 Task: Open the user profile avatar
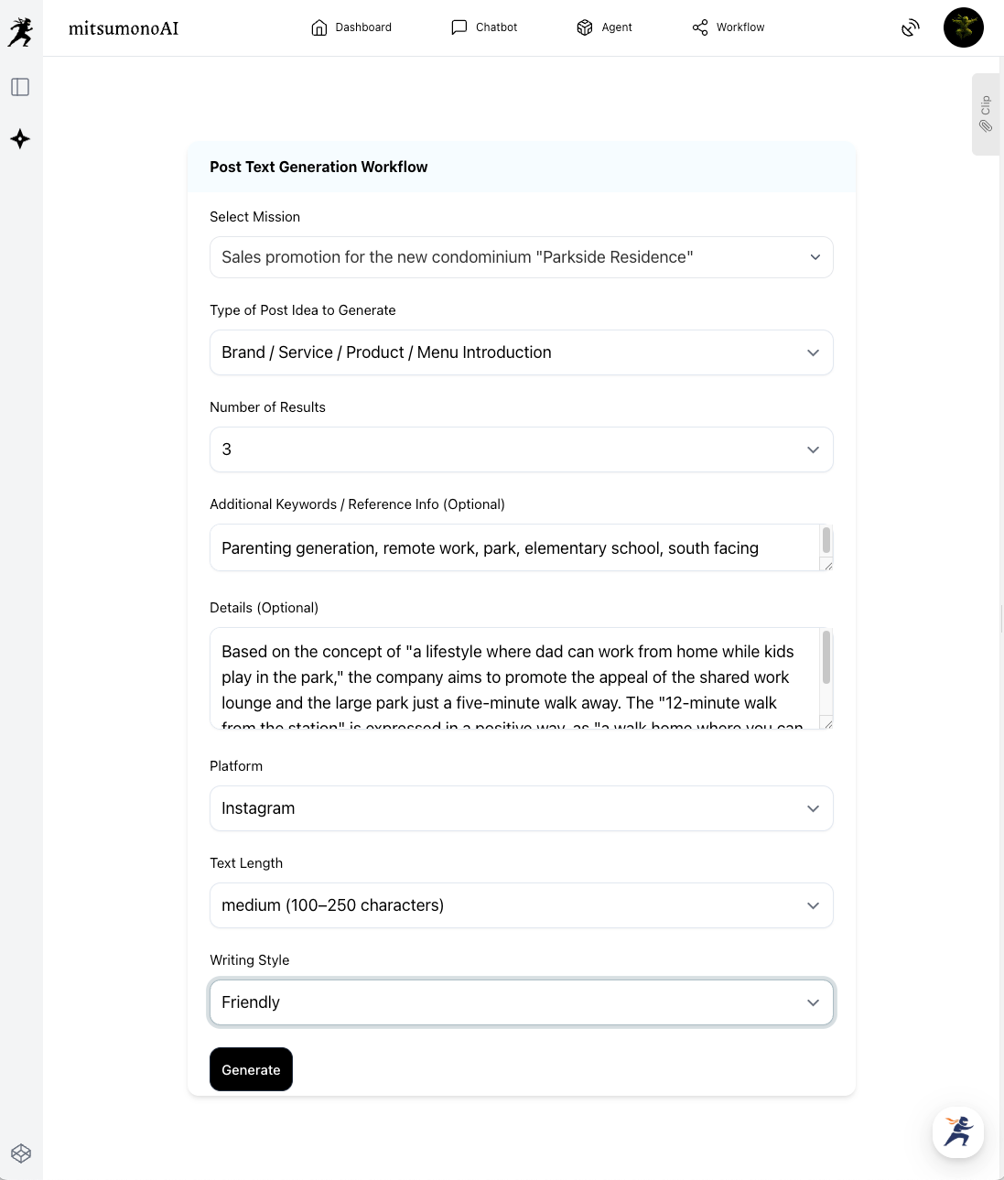click(963, 27)
